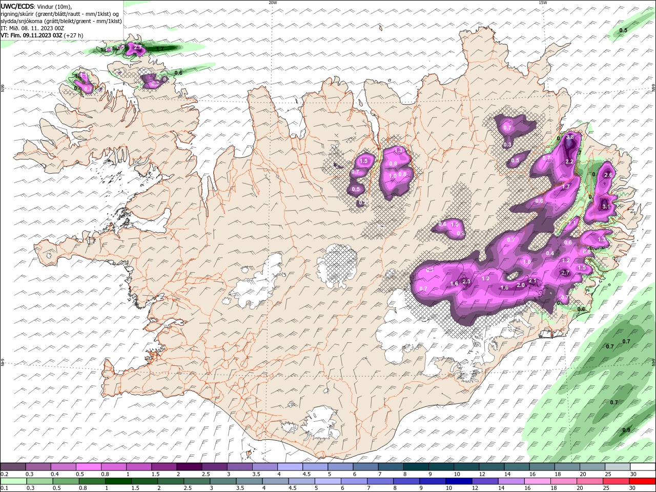
Task: Click the 0.9 rain value offshore in the southeast
Action: coord(626,429)
